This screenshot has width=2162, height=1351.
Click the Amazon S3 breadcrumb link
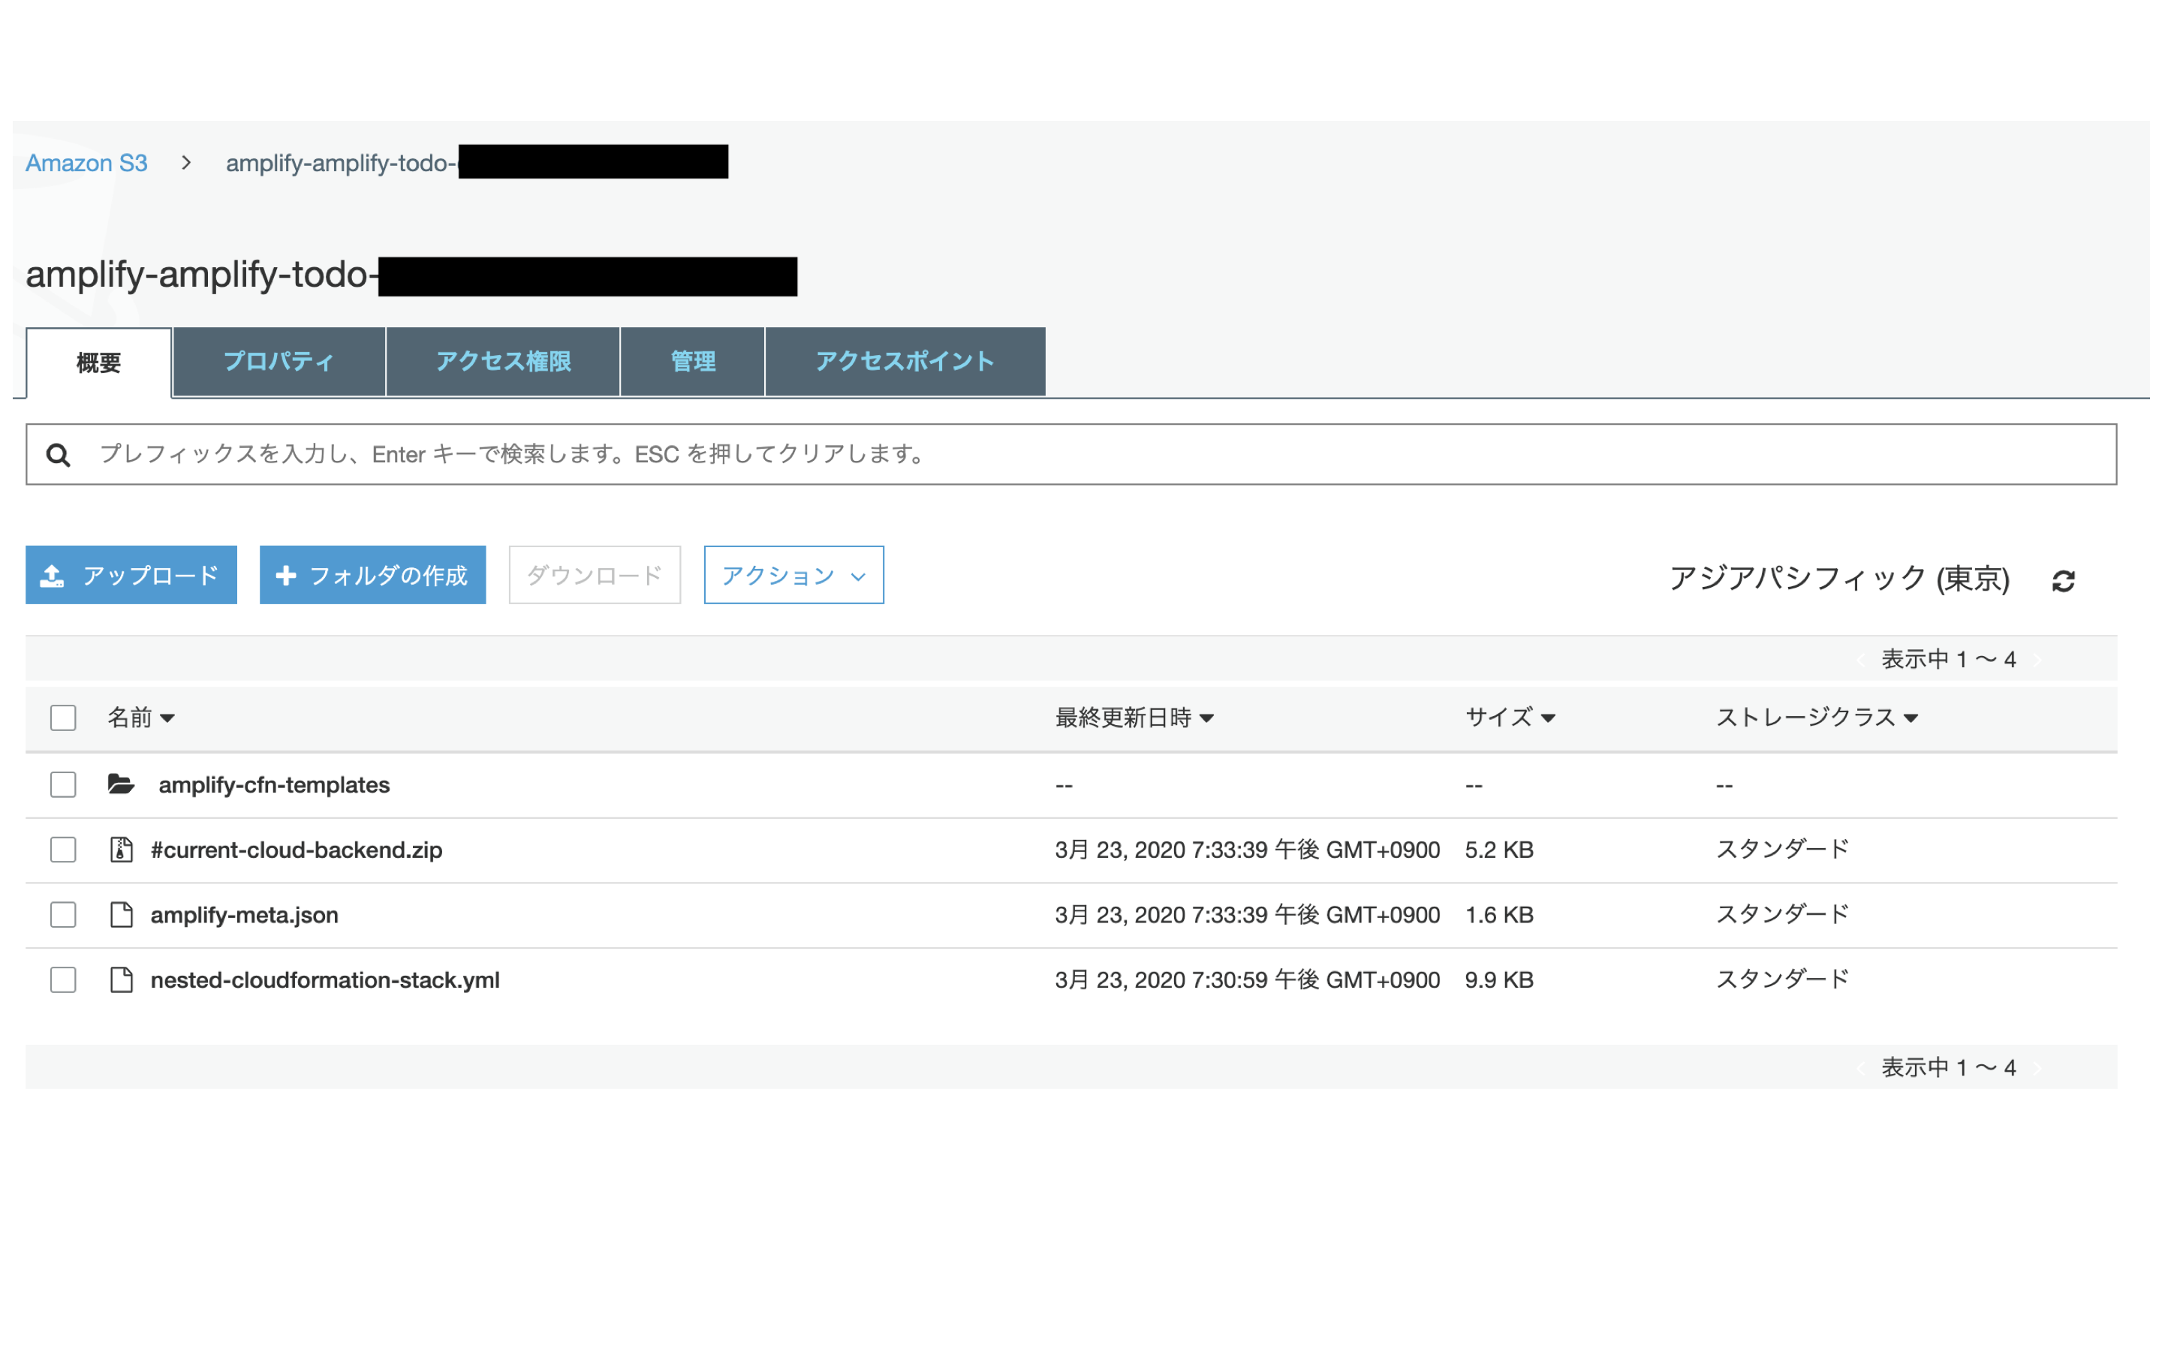click(x=86, y=163)
